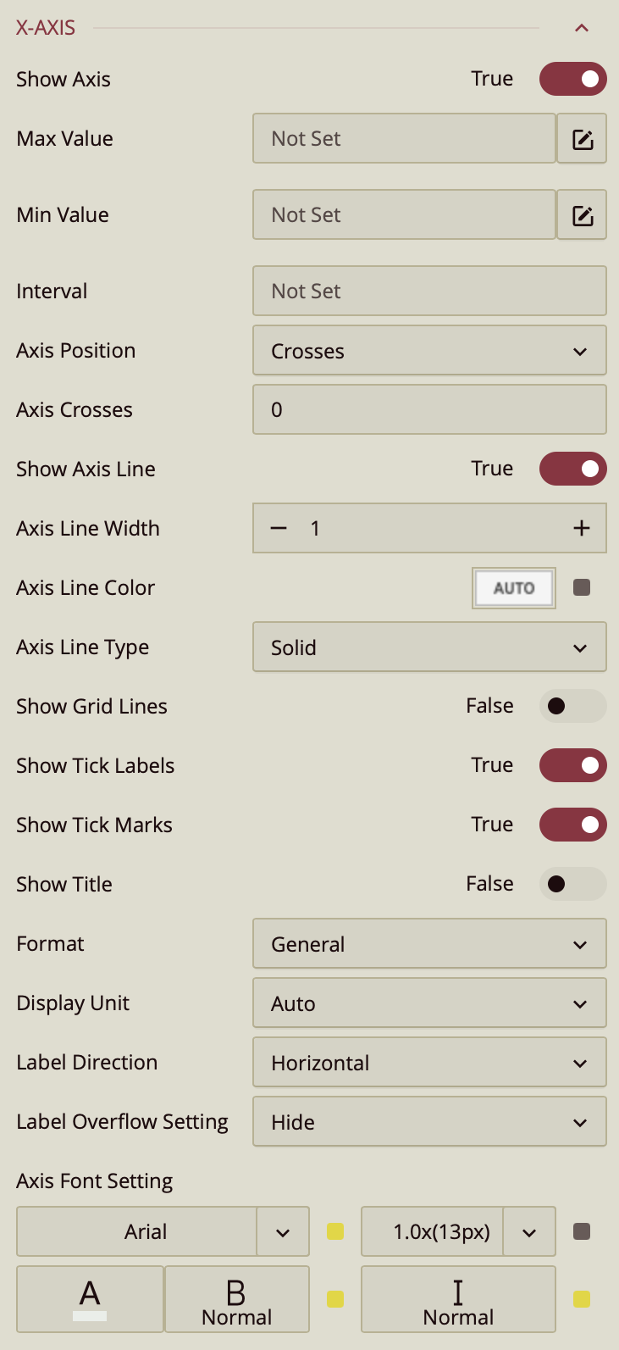
Task: Expand the Label Direction dropdown
Action: [429, 1063]
